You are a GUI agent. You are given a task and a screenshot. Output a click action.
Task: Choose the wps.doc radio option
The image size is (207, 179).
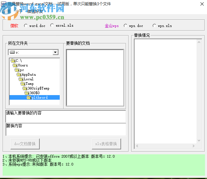(125, 26)
